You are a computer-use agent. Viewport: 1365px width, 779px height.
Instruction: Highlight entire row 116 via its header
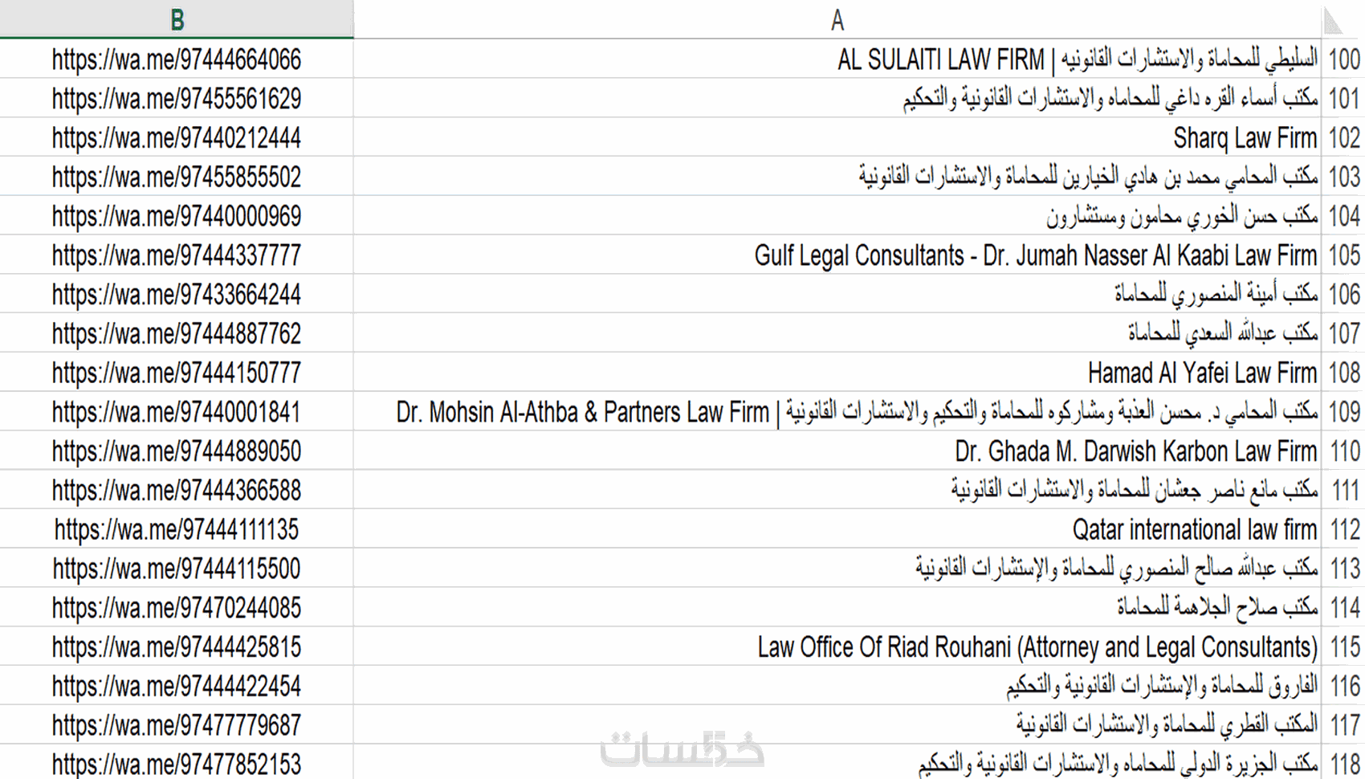click(1344, 686)
